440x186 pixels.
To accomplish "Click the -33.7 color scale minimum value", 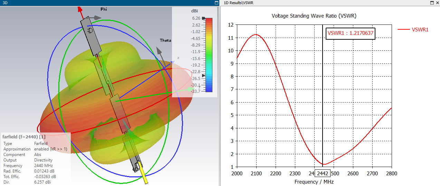I will coord(196,91).
